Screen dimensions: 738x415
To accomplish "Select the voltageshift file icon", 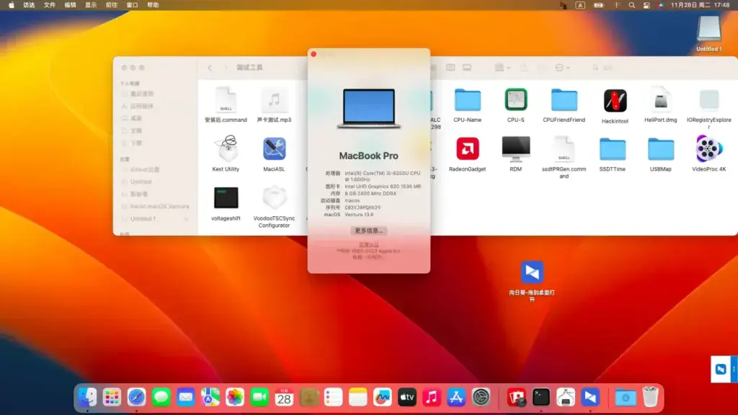I will (226, 197).
